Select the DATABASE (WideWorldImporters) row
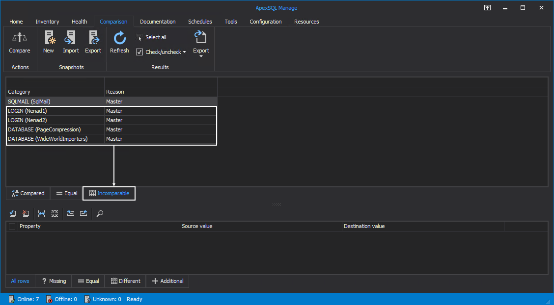 click(x=111, y=139)
